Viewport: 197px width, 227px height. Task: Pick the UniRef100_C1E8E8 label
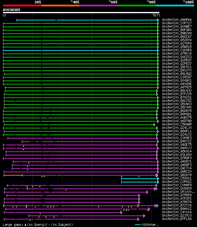click(x=177, y=50)
